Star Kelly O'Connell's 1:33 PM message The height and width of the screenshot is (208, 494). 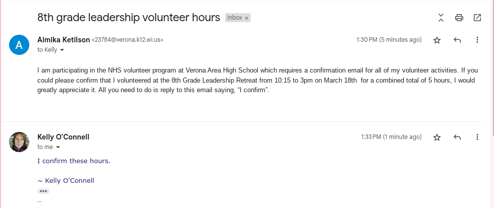437,137
